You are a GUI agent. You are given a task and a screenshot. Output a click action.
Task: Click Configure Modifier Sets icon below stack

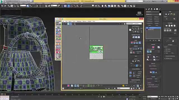click(x=159, y=41)
